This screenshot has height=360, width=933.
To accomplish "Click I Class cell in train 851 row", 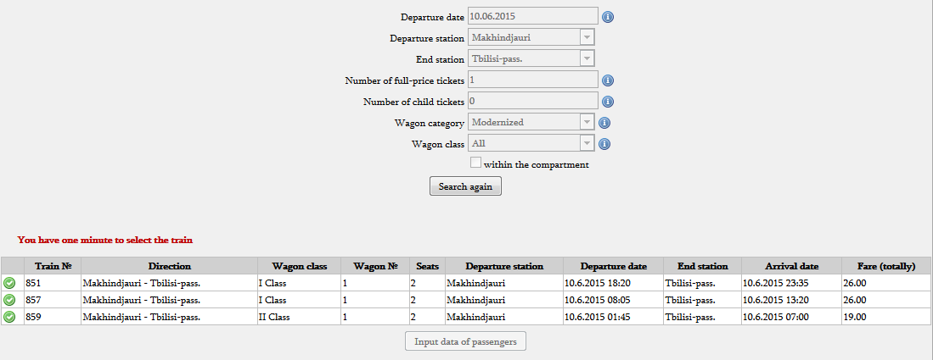I will click(300, 284).
